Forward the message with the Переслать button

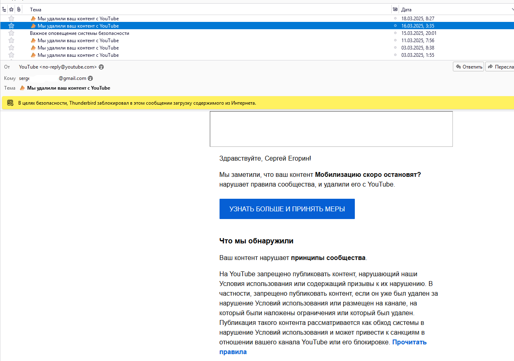[500, 67]
